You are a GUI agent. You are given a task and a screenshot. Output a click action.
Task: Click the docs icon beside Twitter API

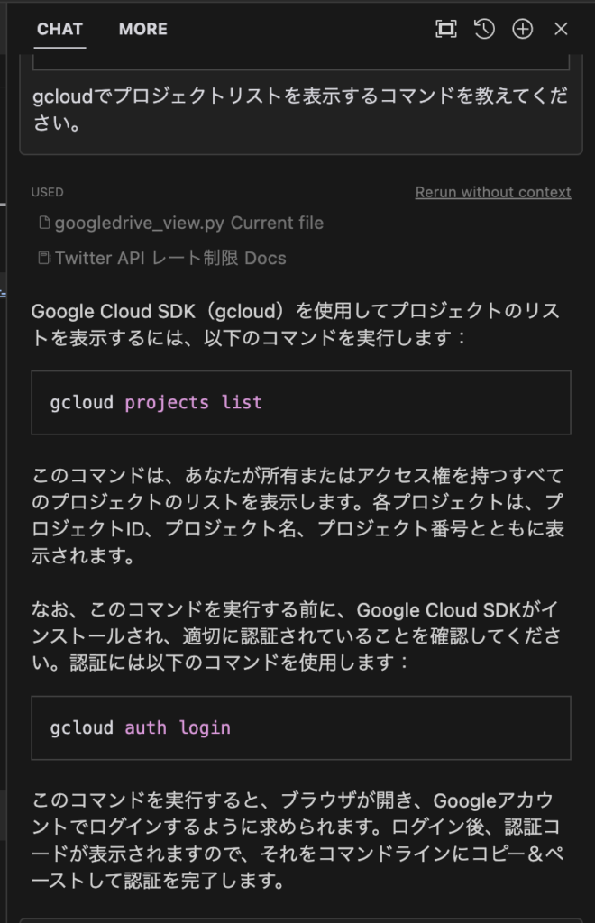point(44,258)
